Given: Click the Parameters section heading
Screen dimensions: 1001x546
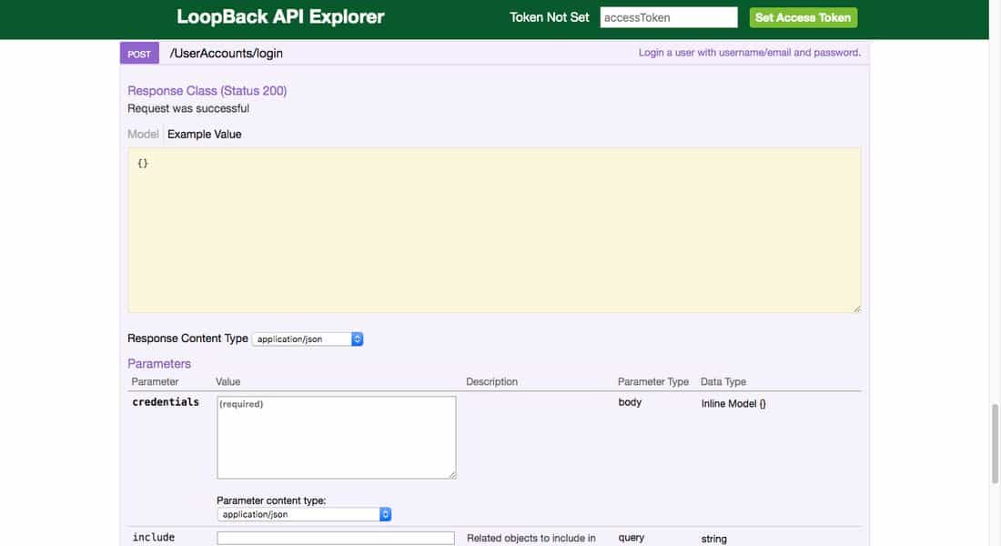Looking at the screenshot, I should [x=159, y=363].
